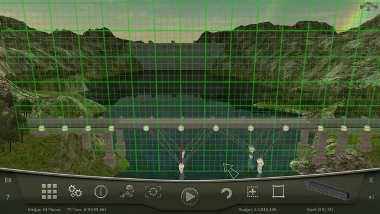380x214 pixels.
Task: Open the construction worker helper icon
Action: (127, 191)
